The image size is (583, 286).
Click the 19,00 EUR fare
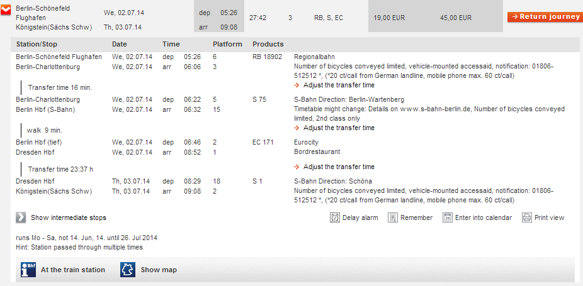tap(389, 18)
